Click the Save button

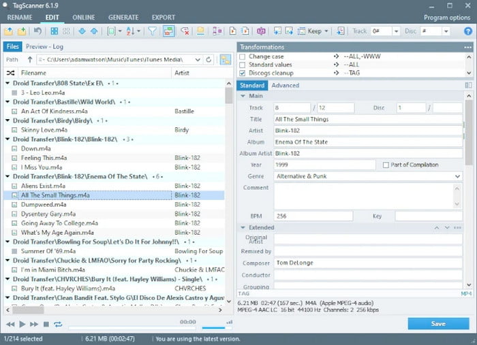(x=438, y=324)
